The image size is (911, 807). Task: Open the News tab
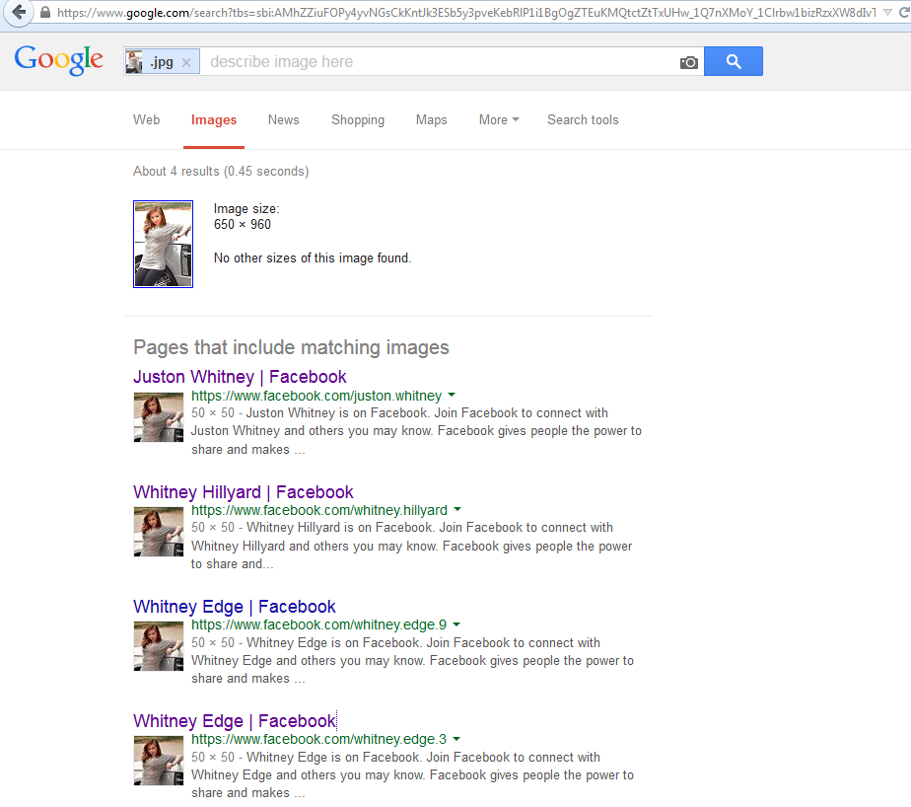pyautogui.click(x=284, y=119)
